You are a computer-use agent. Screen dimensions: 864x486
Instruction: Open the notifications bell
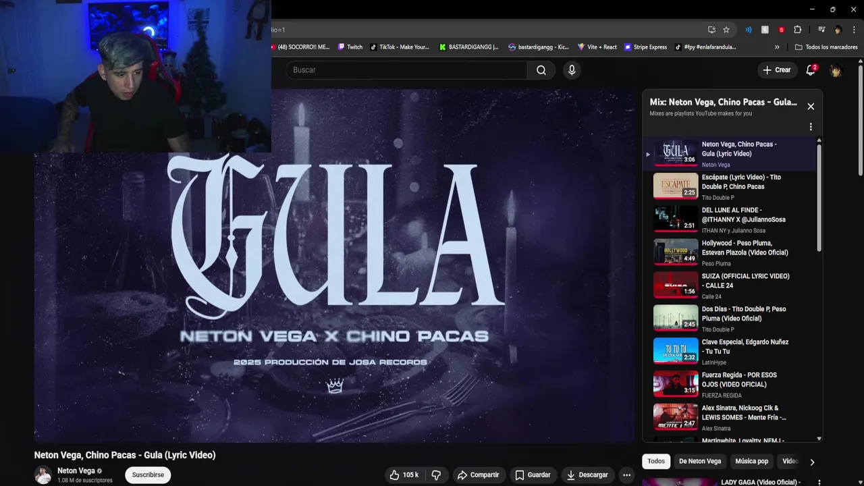point(811,70)
